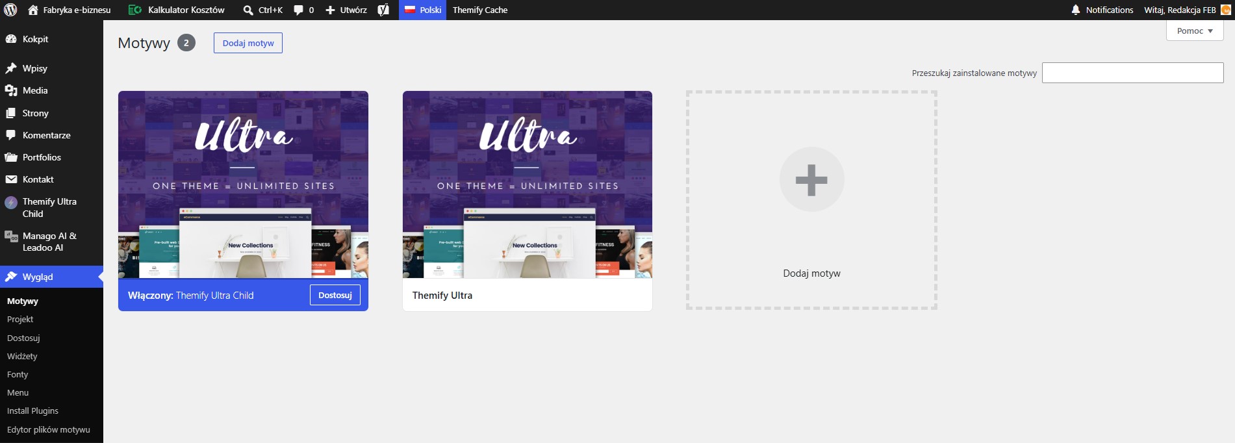Open comments bubble icon in admin bar
This screenshot has width=1235, height=443.
(298, 10)
